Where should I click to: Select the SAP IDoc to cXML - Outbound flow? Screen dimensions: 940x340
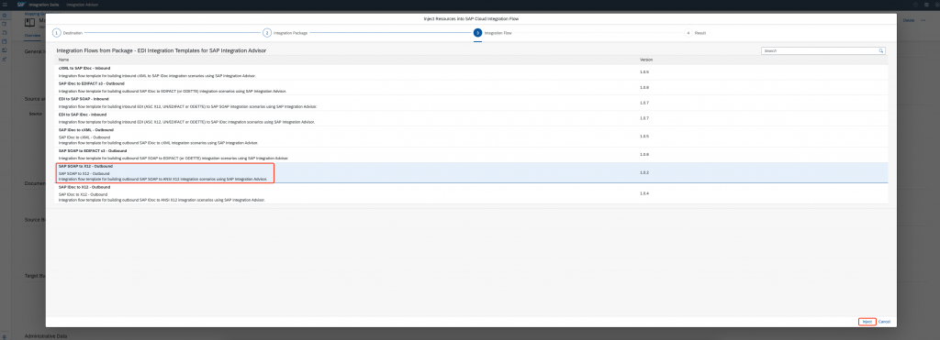(x=470, y=137)
